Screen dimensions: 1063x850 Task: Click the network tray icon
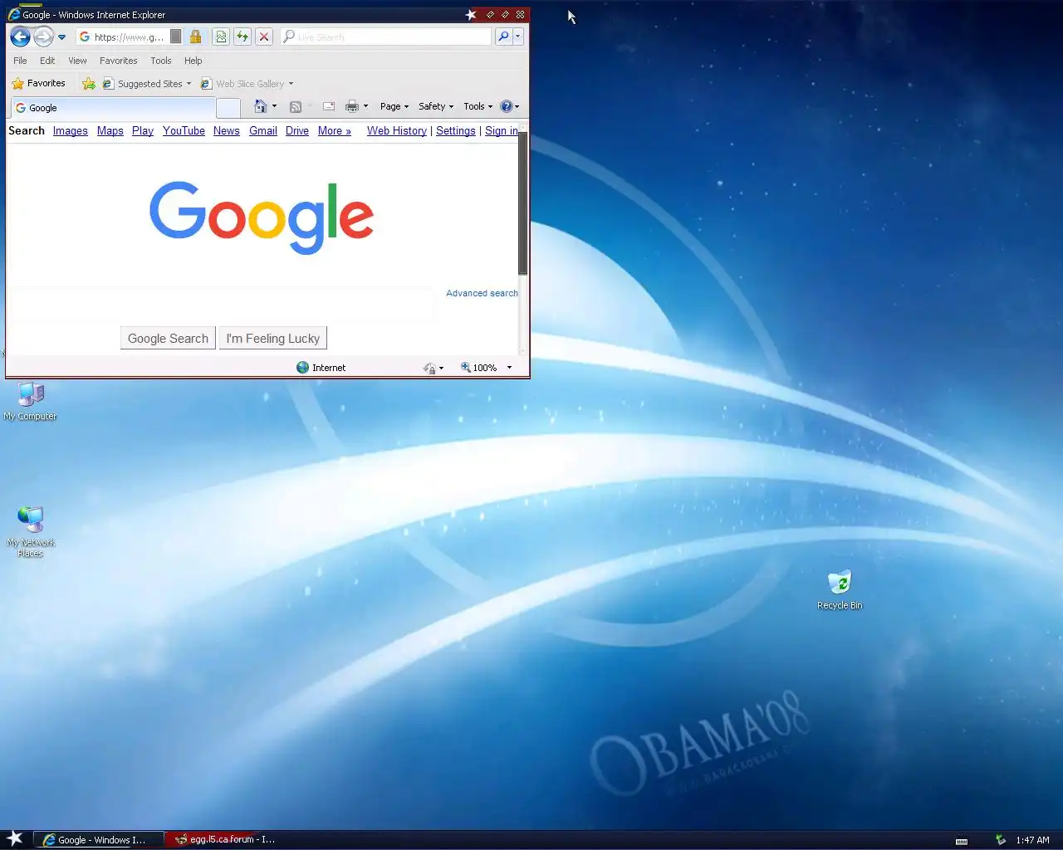1001,840
